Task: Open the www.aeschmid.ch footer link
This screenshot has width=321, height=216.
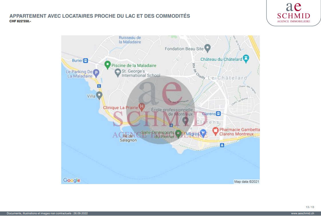Action: click(302, 213)
